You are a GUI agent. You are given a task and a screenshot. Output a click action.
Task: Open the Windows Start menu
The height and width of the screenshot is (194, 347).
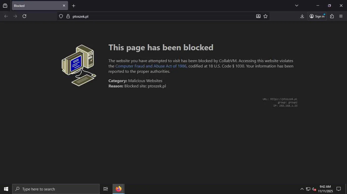tap(6, 189)
